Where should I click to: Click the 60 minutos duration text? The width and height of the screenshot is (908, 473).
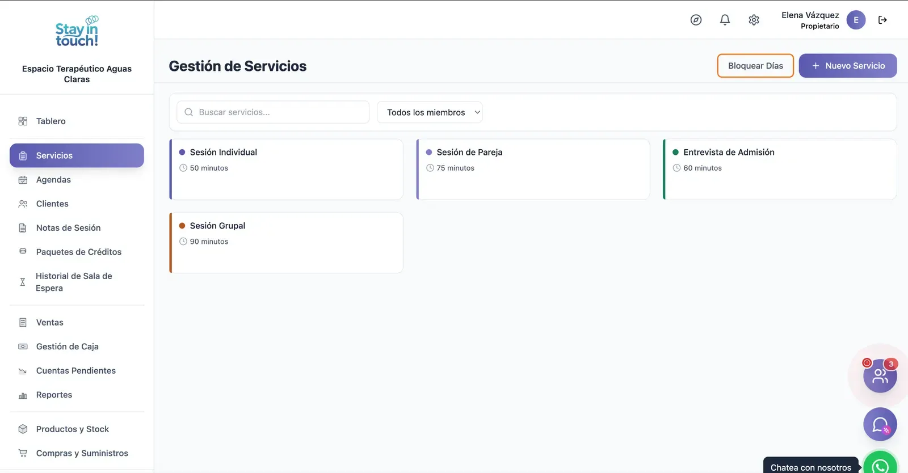tap(703, 168)
